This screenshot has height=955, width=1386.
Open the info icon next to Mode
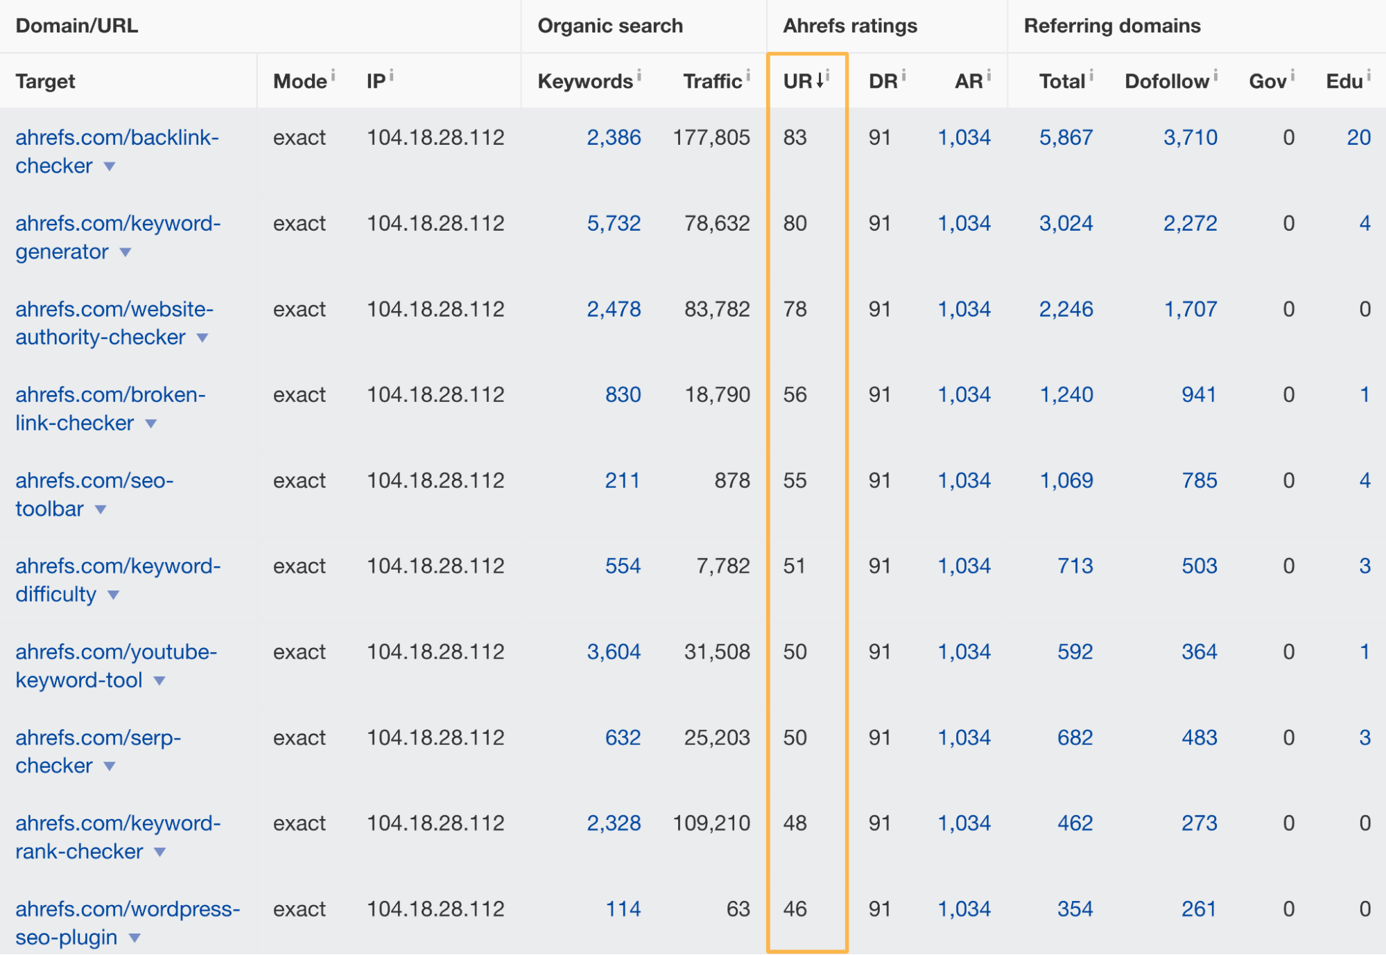pyautogui.click(x=333, y=74)
